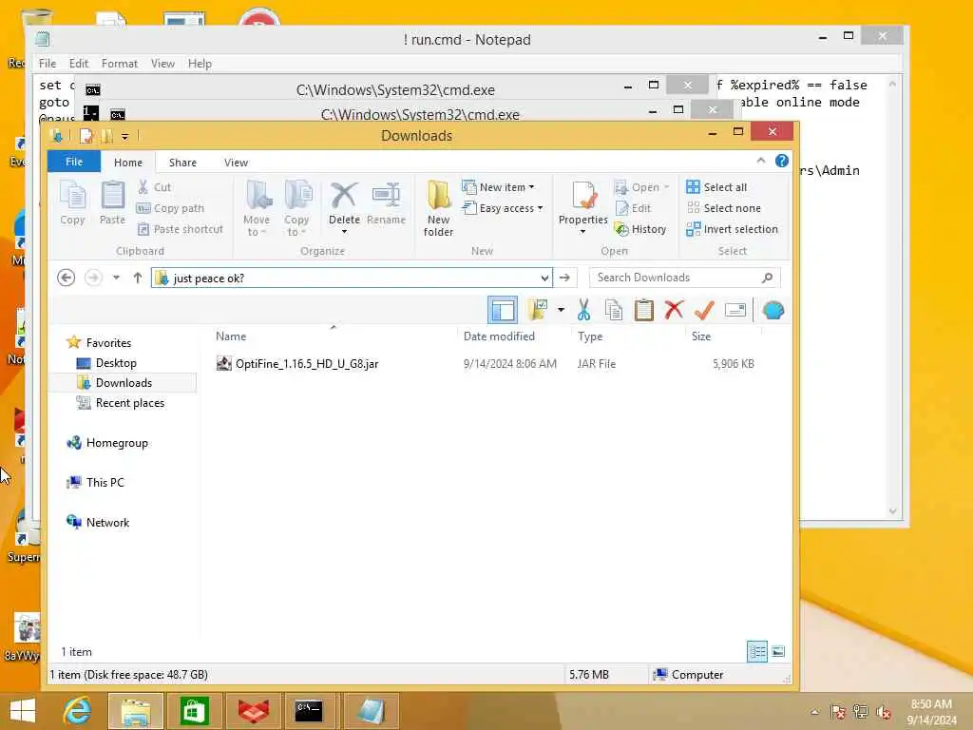Click the copy pages toolbar icon
The image size is (973, 730).
(614, 310)
